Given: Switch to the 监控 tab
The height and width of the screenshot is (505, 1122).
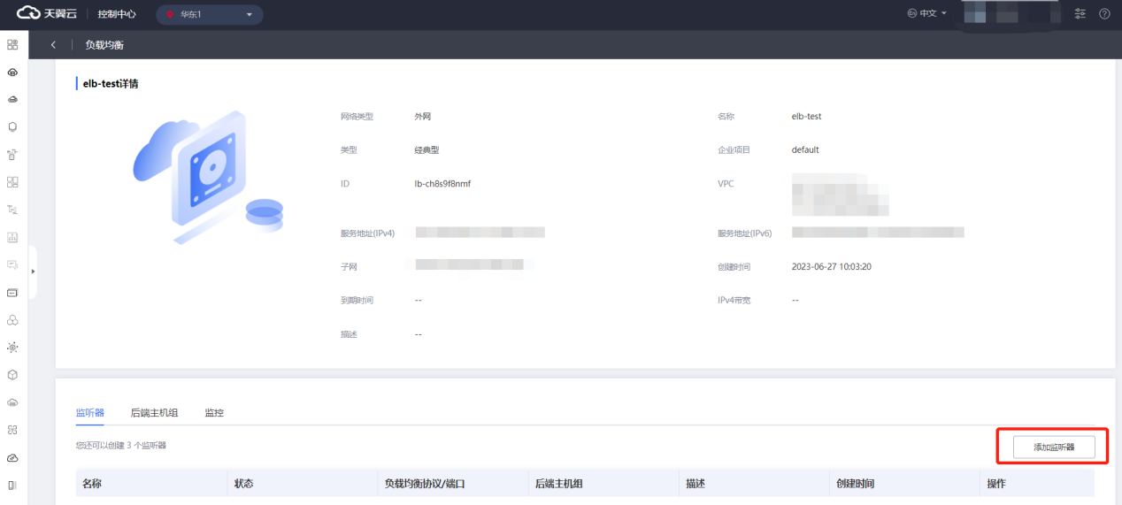Looking at the screenshot, I should (214, 413).
